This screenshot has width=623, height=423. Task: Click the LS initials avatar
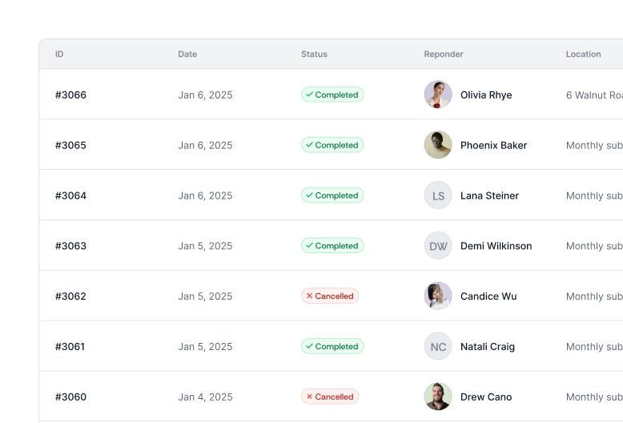pyautogui.click(x=438, y=195)
